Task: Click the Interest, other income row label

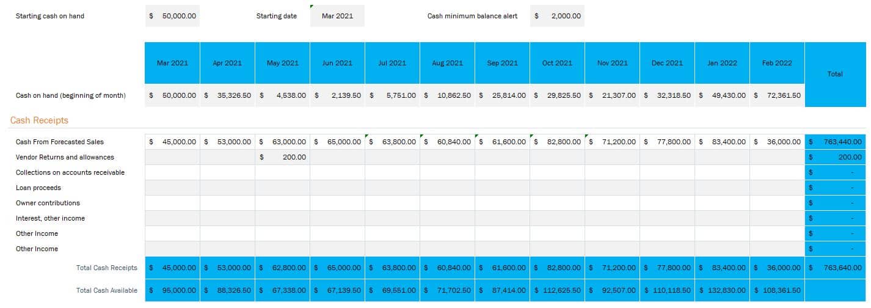Action: (50, 218)
